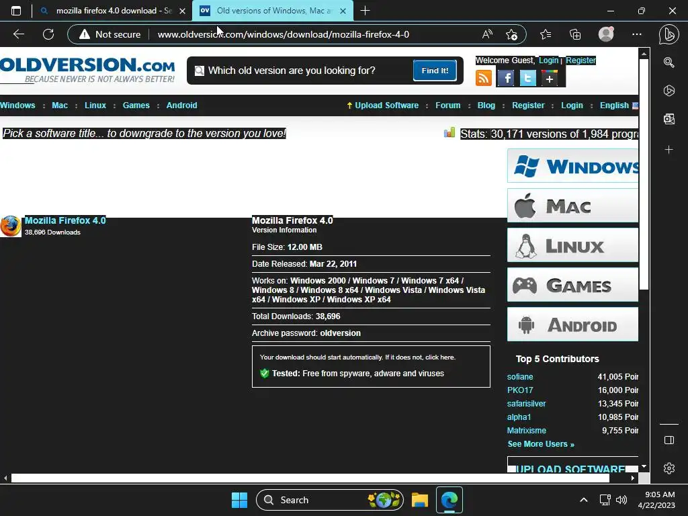Open the Favorites list icon
Viewport: 688px width, 516px height.
(546, 34)
